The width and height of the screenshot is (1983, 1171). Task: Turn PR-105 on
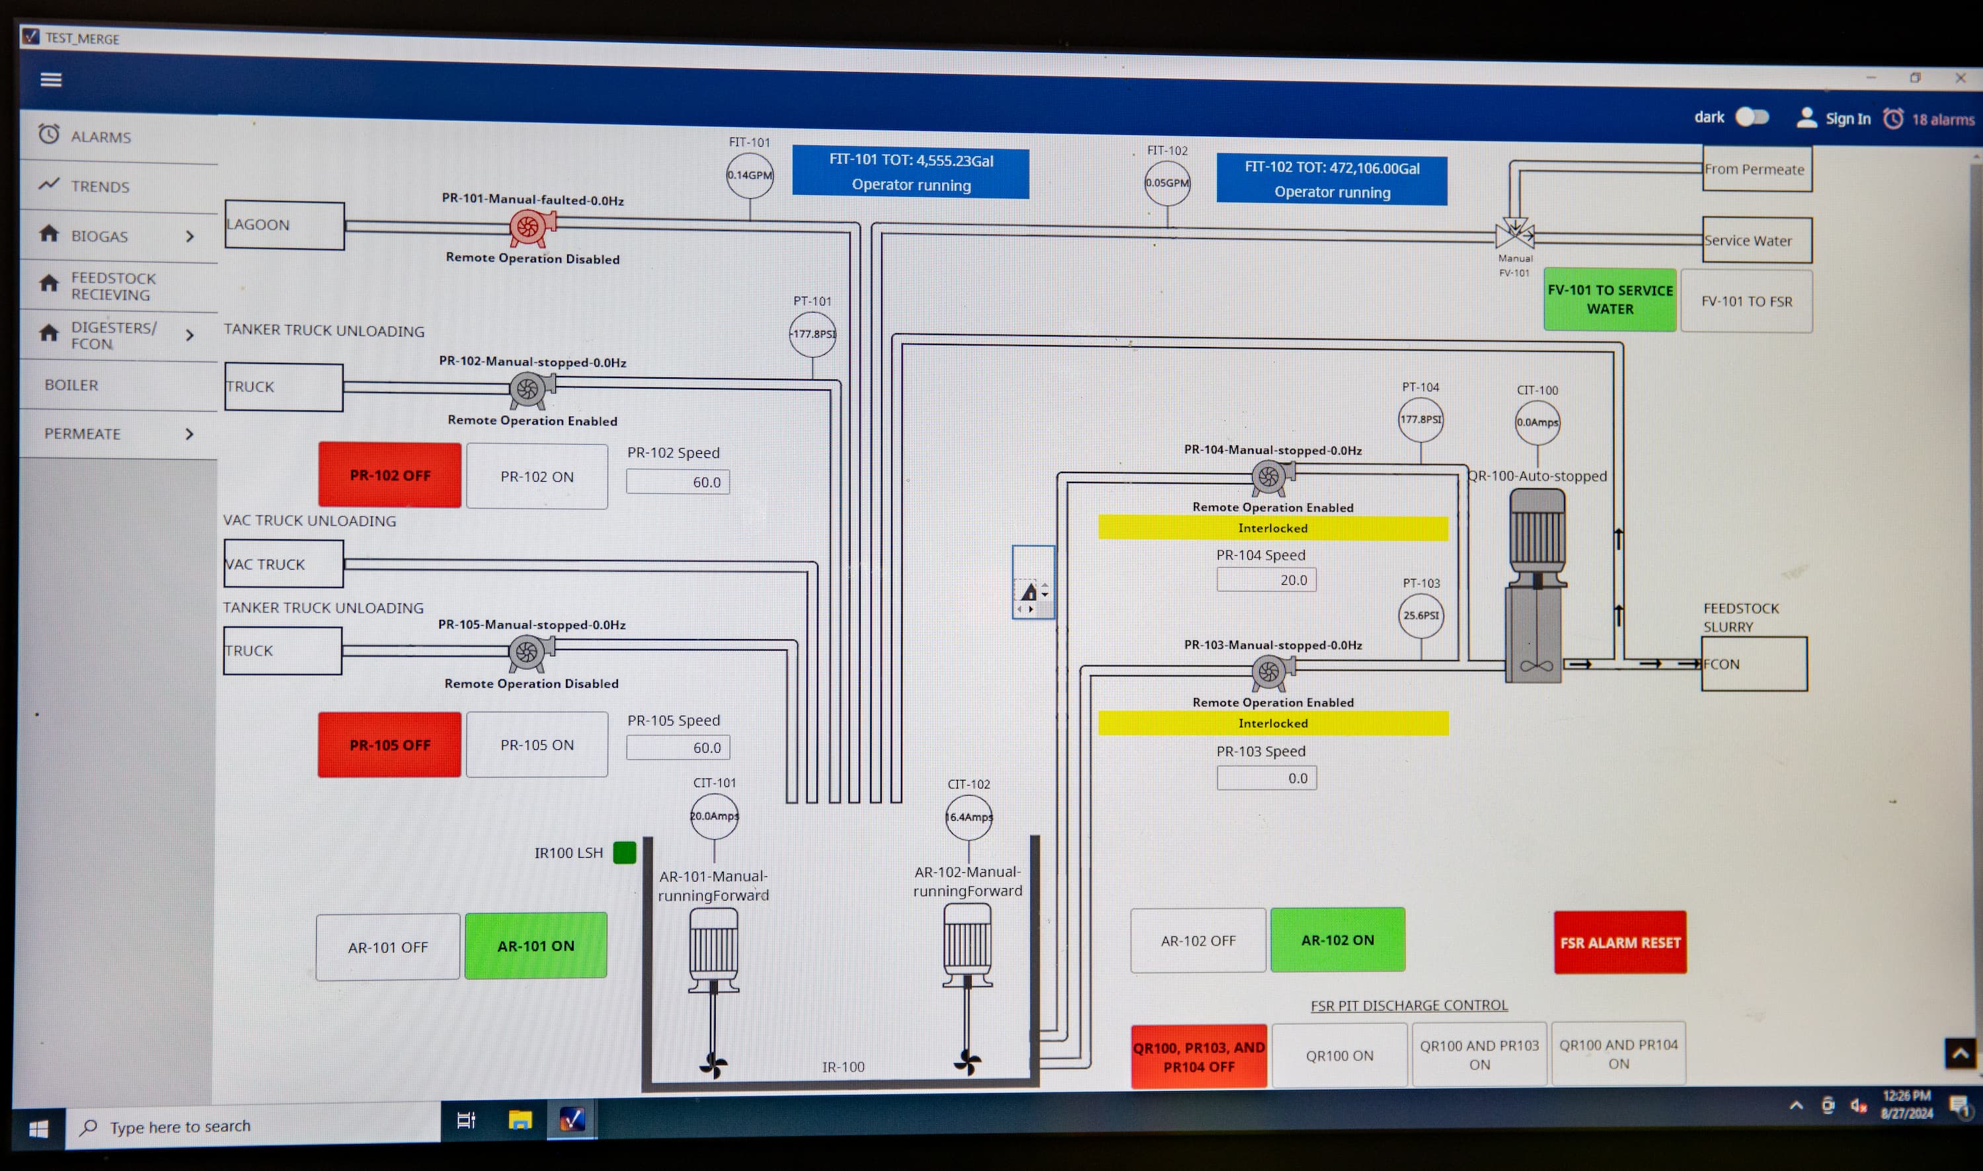click(x=537, y=745)
